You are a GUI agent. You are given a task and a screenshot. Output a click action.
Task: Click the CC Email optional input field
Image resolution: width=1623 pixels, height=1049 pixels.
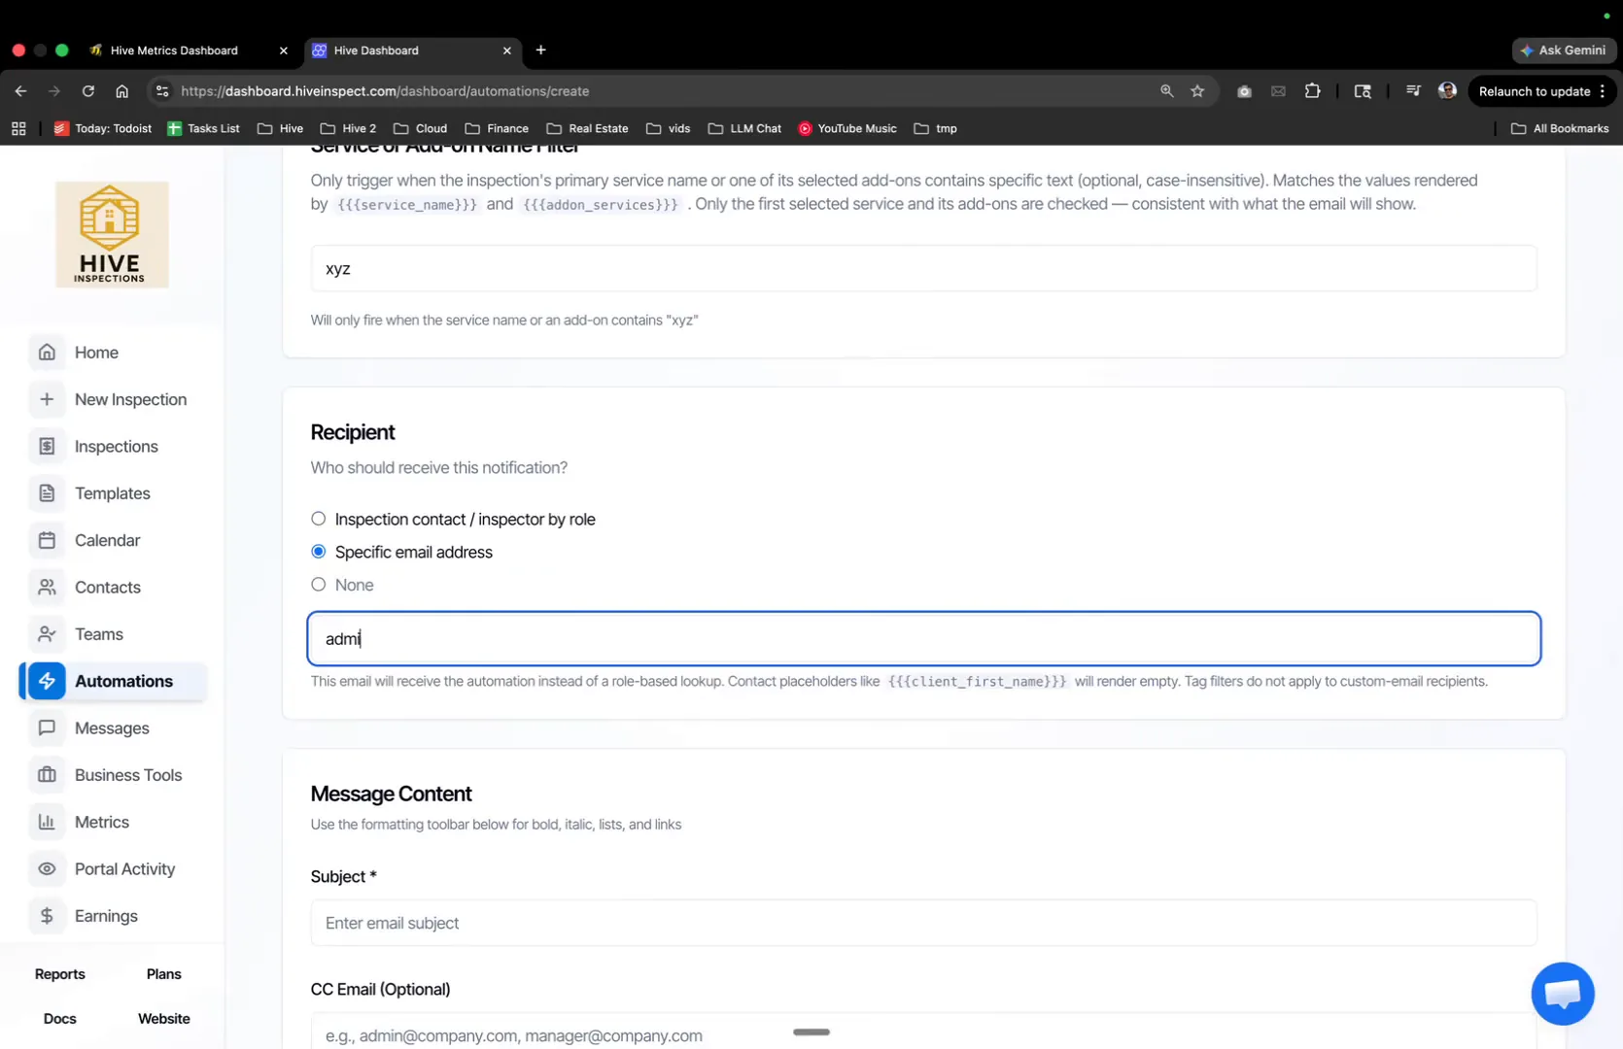tap(923, 1032)
